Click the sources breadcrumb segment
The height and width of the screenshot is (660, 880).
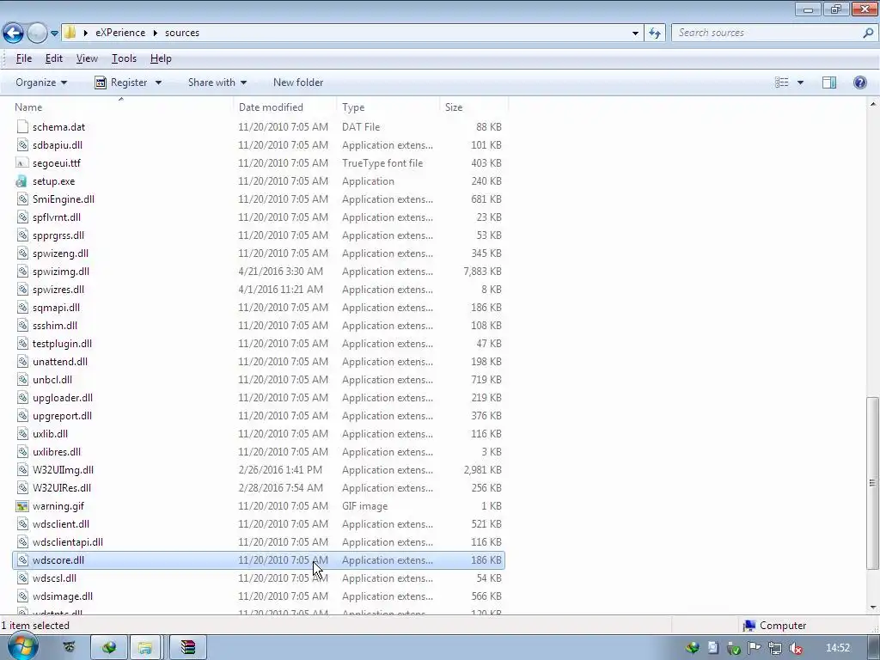182,33
